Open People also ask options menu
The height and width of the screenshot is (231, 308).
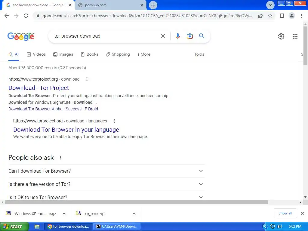(60, 158)
